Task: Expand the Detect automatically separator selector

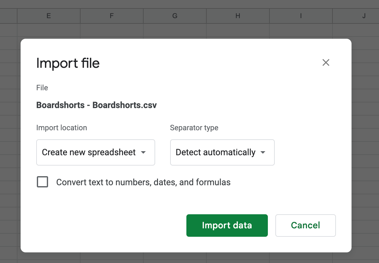Action: tap(222, 152)
